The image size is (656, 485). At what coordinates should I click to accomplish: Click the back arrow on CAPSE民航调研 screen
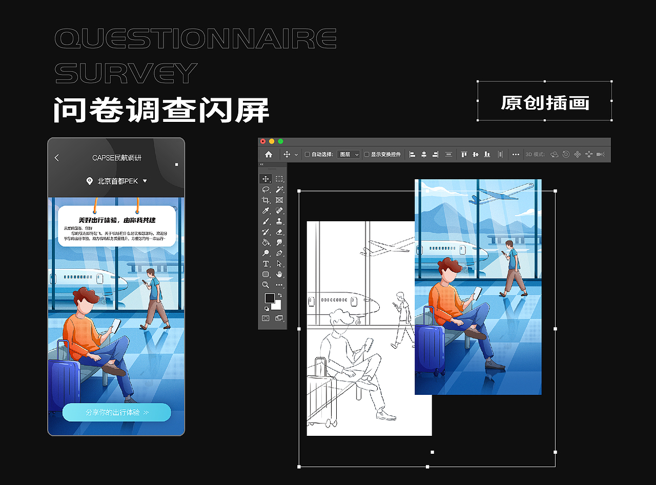pyautogui.click(x=57, y=158)
